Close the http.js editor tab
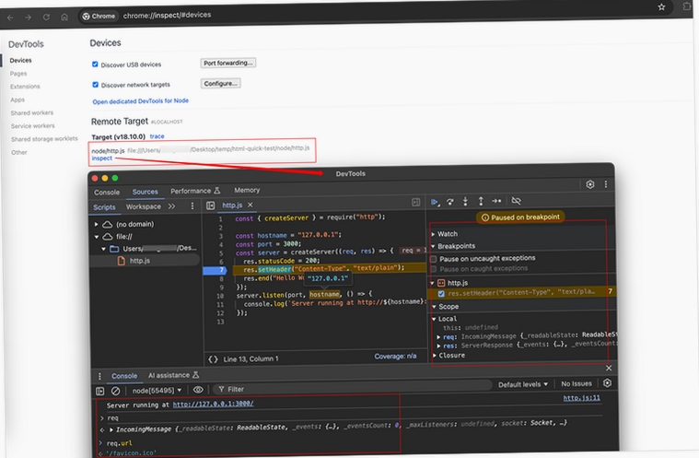The image size is (699, 458). [x=250, y=205]
